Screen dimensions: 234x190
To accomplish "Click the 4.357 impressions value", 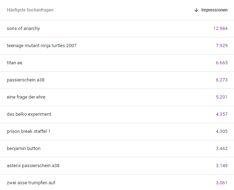I will tap(221, 114).
